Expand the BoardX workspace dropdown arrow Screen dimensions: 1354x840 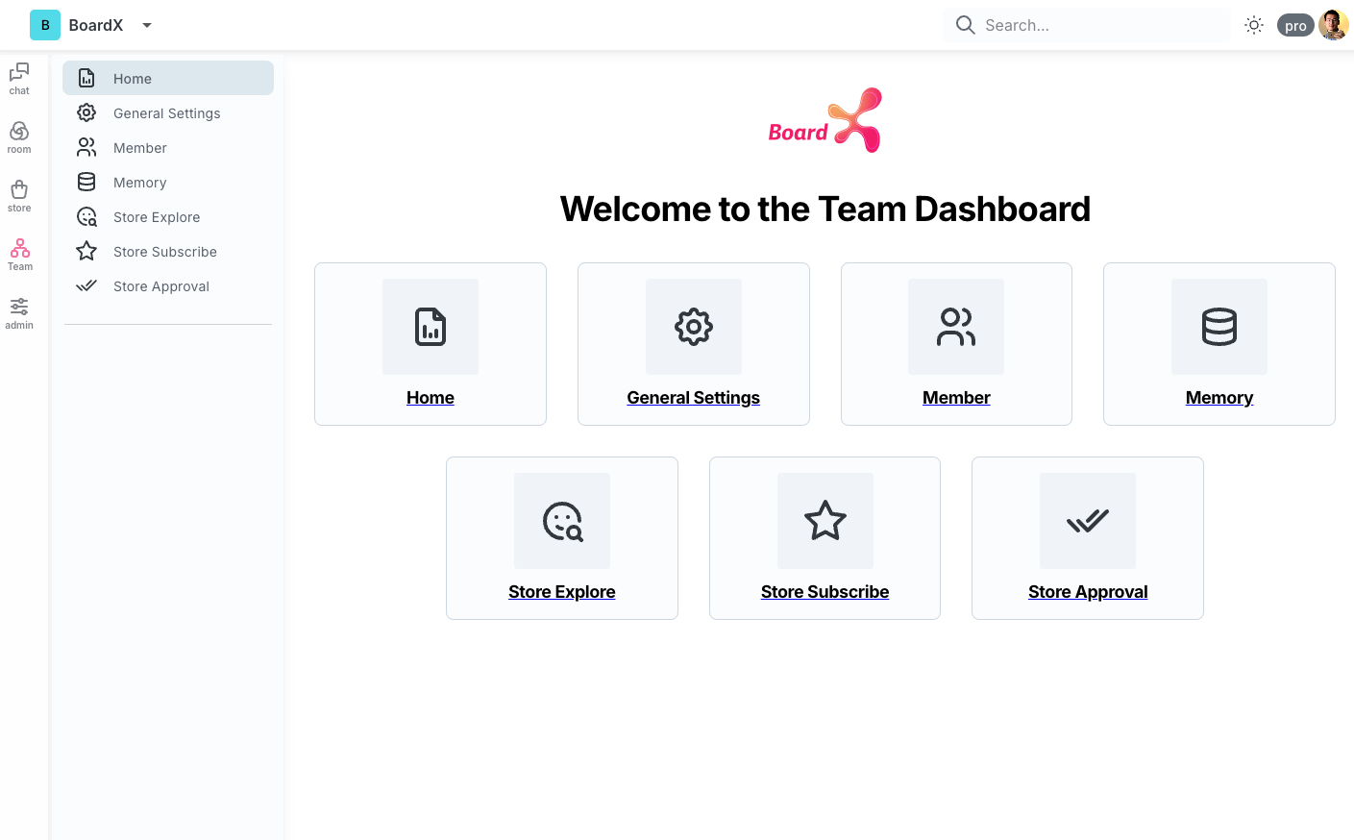tap(147, 25)
